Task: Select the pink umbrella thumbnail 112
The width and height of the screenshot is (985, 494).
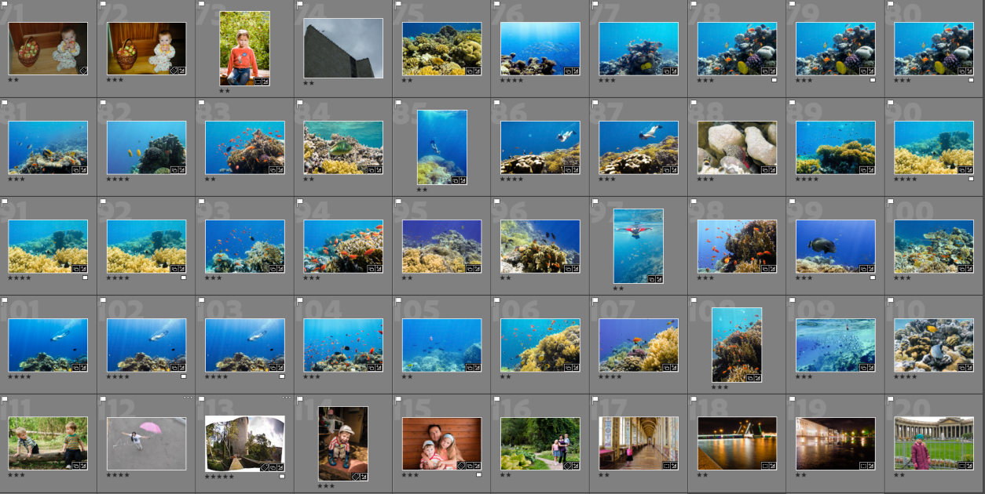Action: tap(146, 444)
